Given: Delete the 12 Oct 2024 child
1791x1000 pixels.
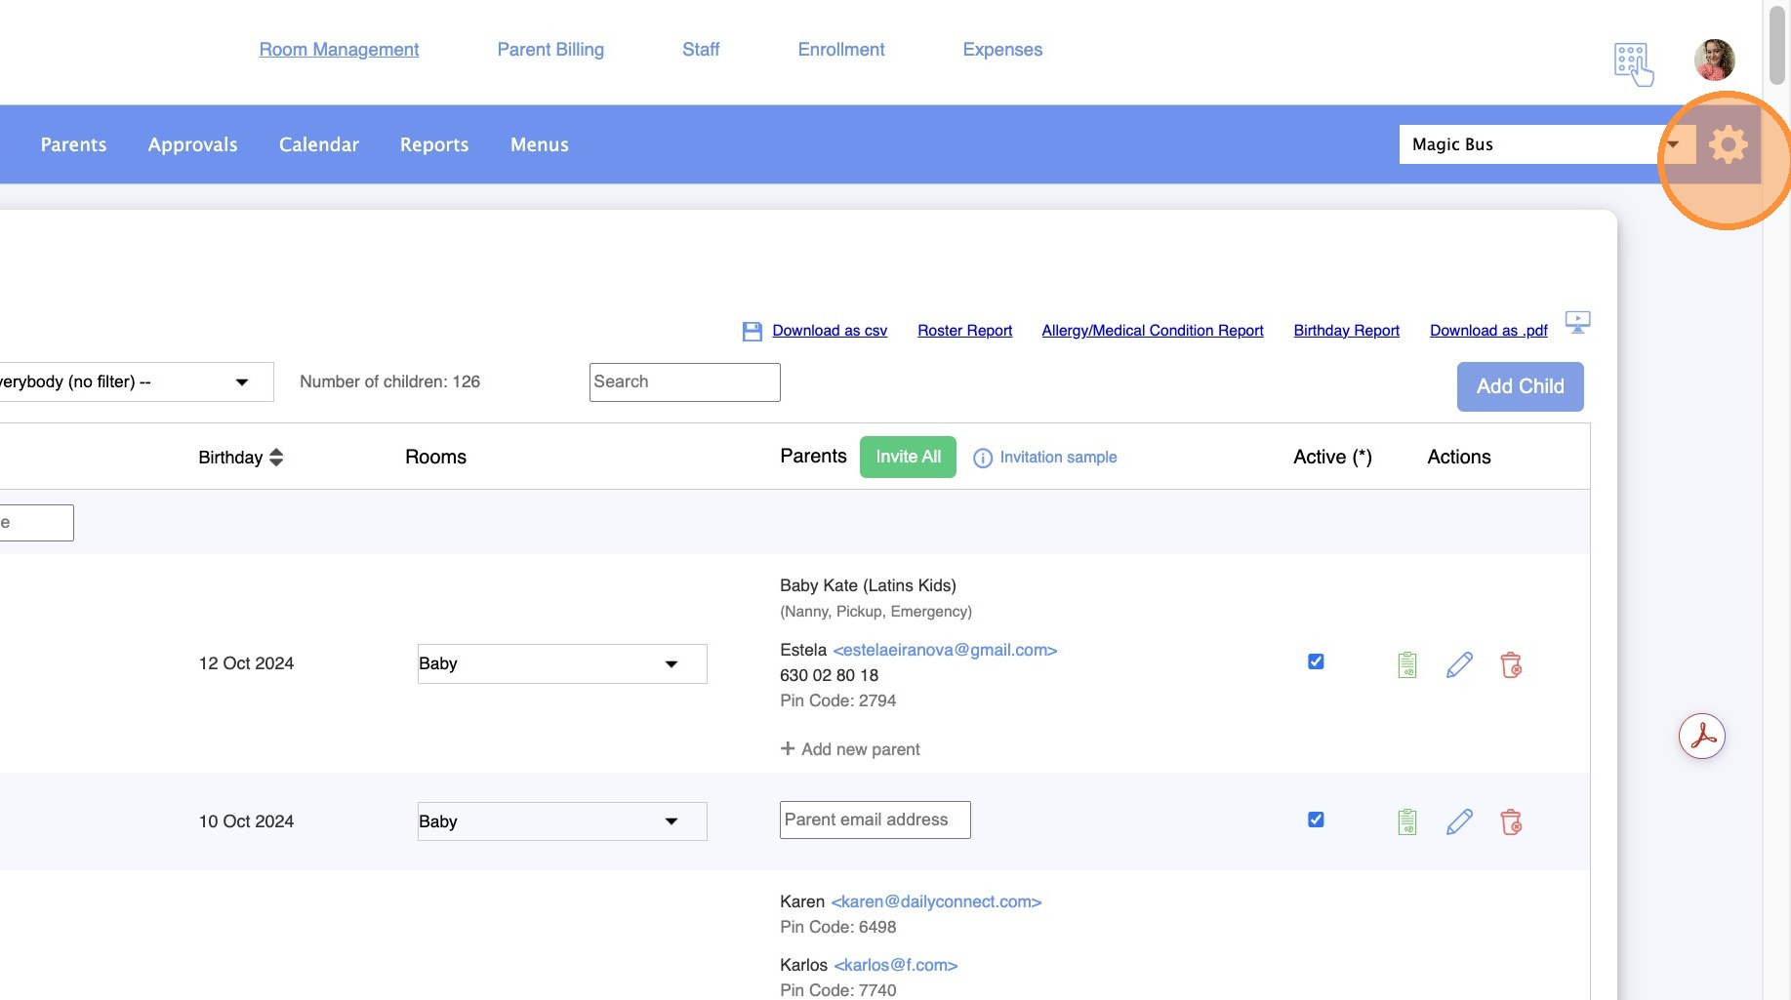Looking at the screenshot, I should point(1511,665).
